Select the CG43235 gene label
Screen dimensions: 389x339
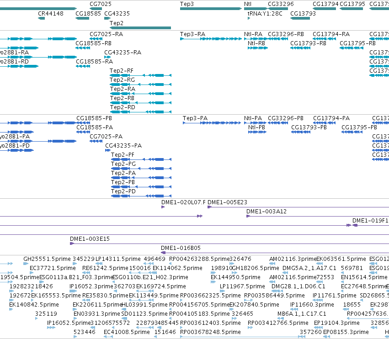(117, 13)
